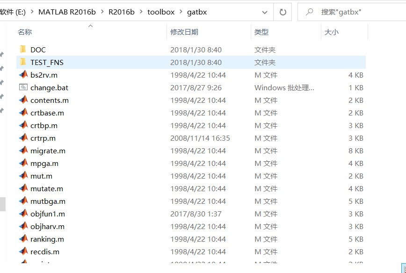Go to toolbox folder in breadcrumb

tap(161, 12)
